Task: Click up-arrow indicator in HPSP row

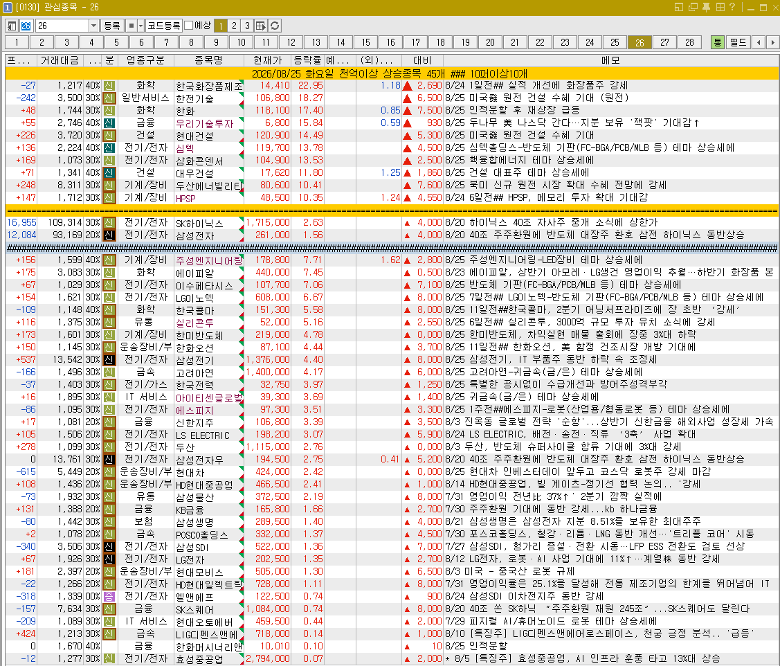Action: (x=408, y=197)
